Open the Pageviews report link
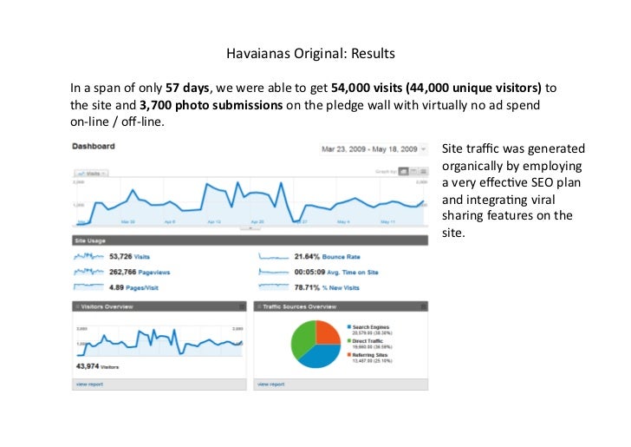Viewport: 631px width, 447px height. (x=153, y=273)
